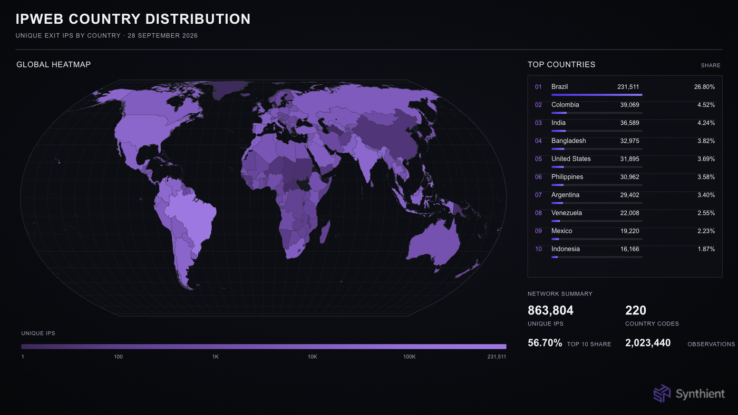Click Brazil's share progress bar

tap(597, 95)
